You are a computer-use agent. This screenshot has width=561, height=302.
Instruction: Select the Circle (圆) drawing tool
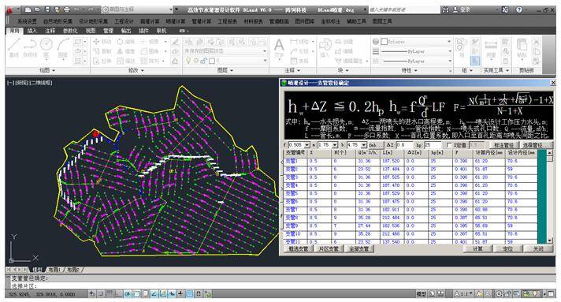[46, 47]
